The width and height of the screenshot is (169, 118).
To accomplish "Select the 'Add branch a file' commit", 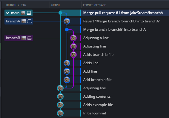I will 97,80.
